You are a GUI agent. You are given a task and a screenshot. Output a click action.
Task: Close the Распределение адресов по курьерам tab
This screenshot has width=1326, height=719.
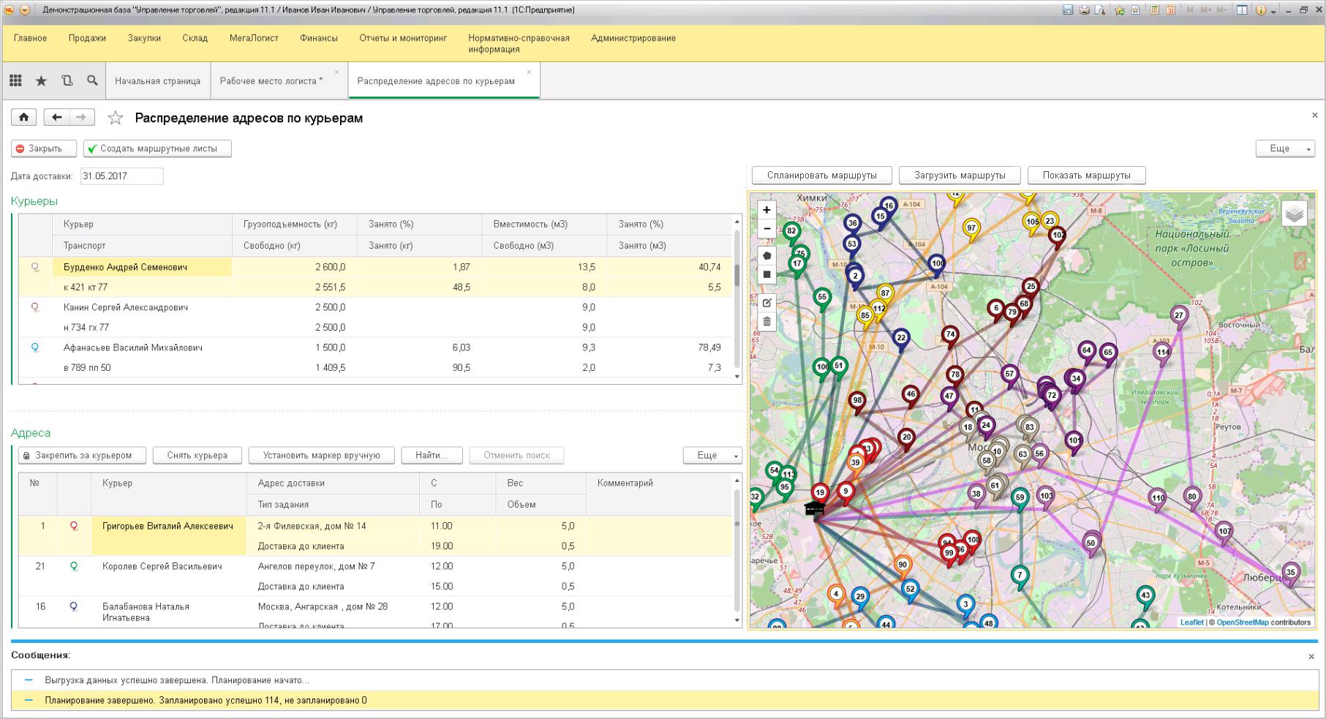point(529,72)
